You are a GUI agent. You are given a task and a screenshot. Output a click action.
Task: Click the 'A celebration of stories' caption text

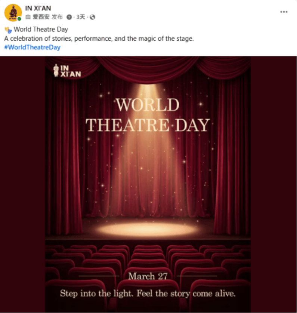pyautogui.click(x=99, y=39)
